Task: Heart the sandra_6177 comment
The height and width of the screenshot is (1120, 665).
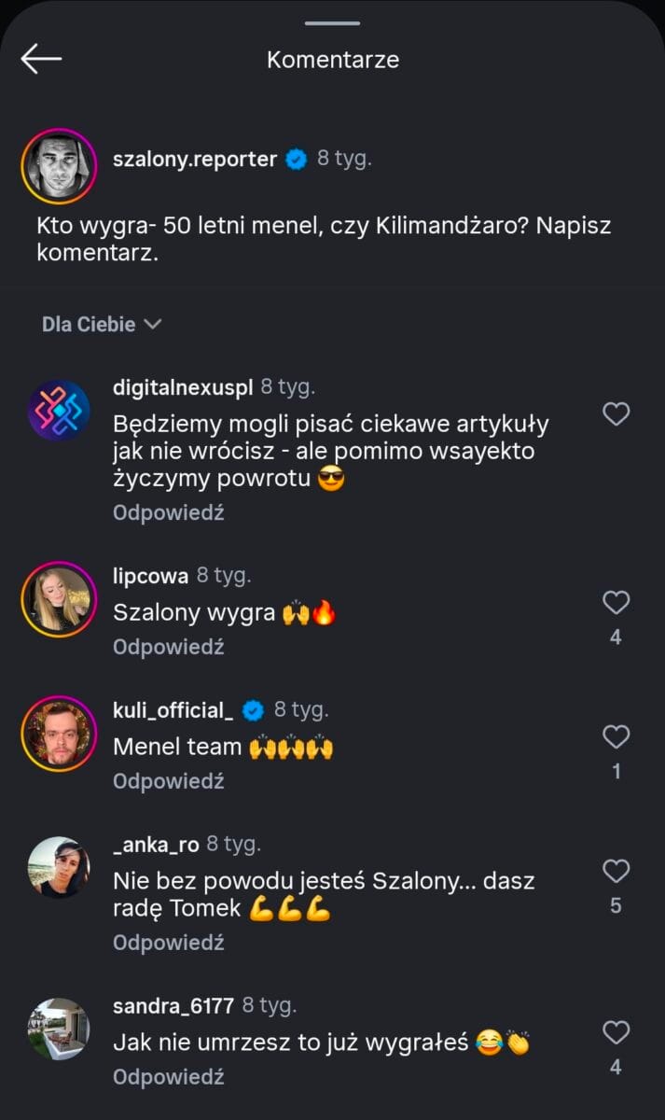Action: tap(616, 1032)
